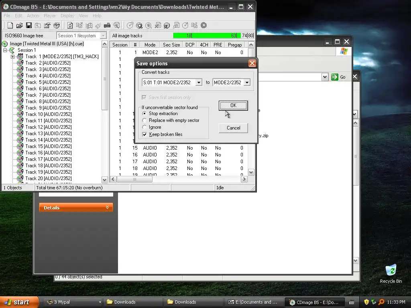Viewport: 411px width, 308px height.
Task: Select Replace with empty sector option
Action: point(144,120)
